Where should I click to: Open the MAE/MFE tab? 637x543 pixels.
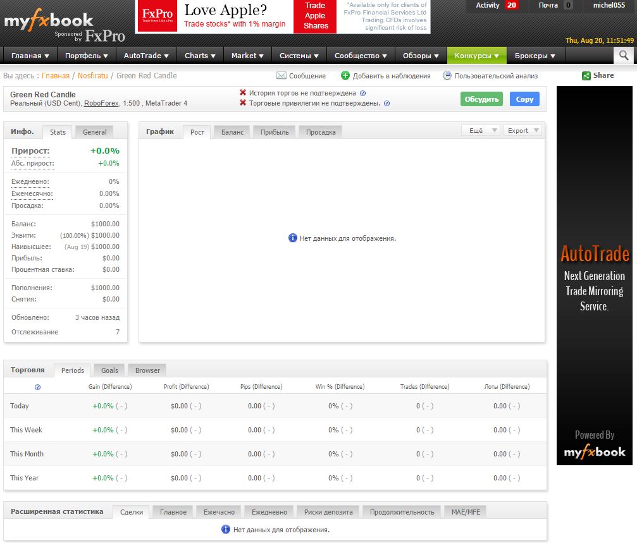tap(466, 512)
